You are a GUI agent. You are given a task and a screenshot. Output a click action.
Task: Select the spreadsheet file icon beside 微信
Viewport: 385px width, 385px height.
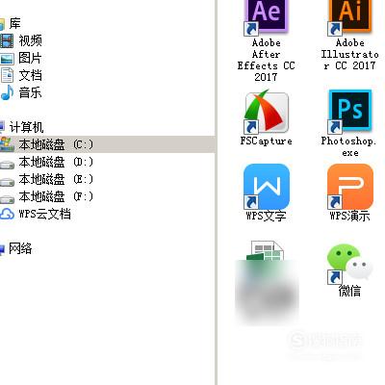tap(266, 250)
